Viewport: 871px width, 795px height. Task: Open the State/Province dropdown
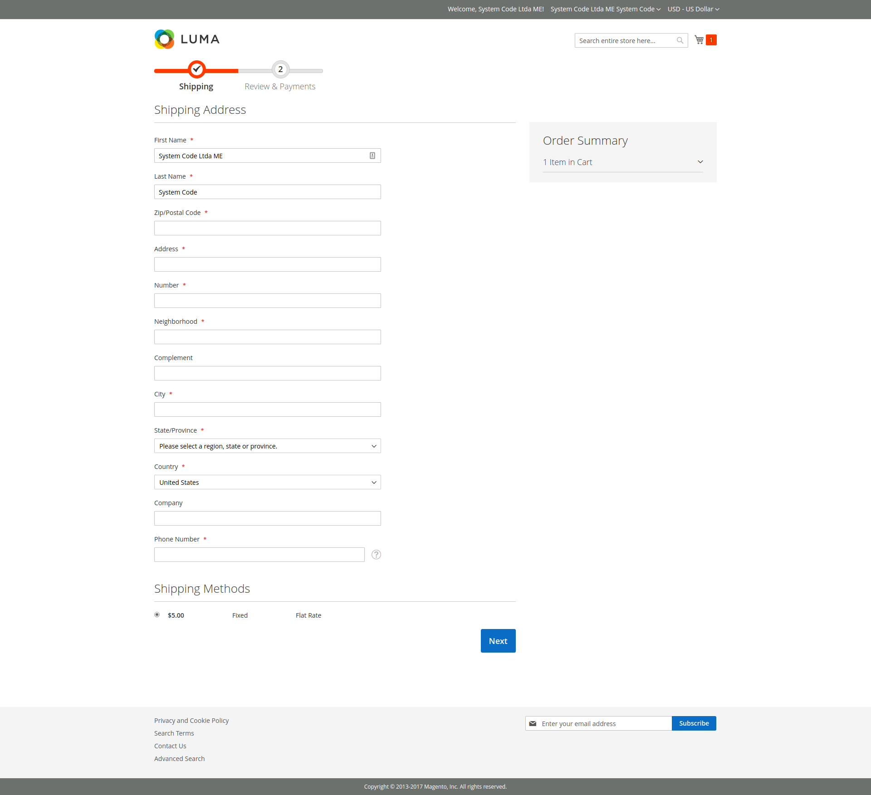click(x=267, y=446)
